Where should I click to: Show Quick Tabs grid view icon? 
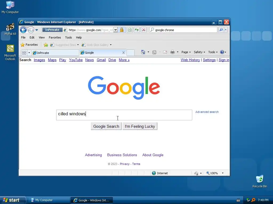pos(24,53)
